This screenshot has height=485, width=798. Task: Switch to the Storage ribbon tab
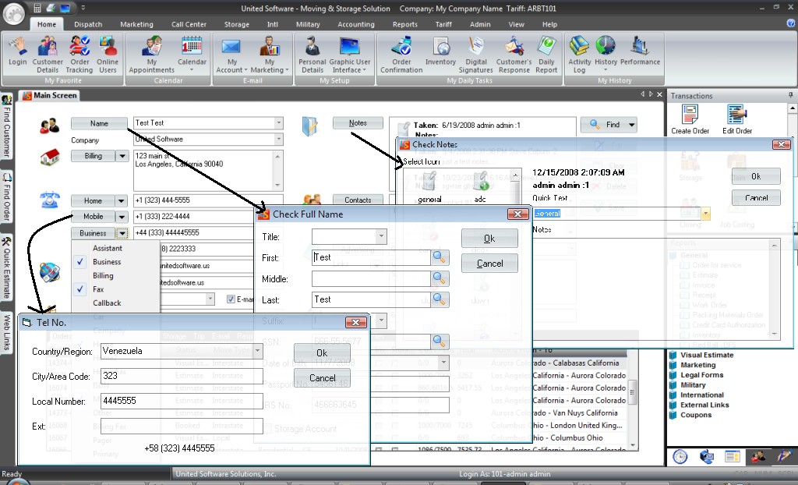237,24
